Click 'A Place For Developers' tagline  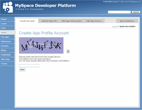(29, 9)
